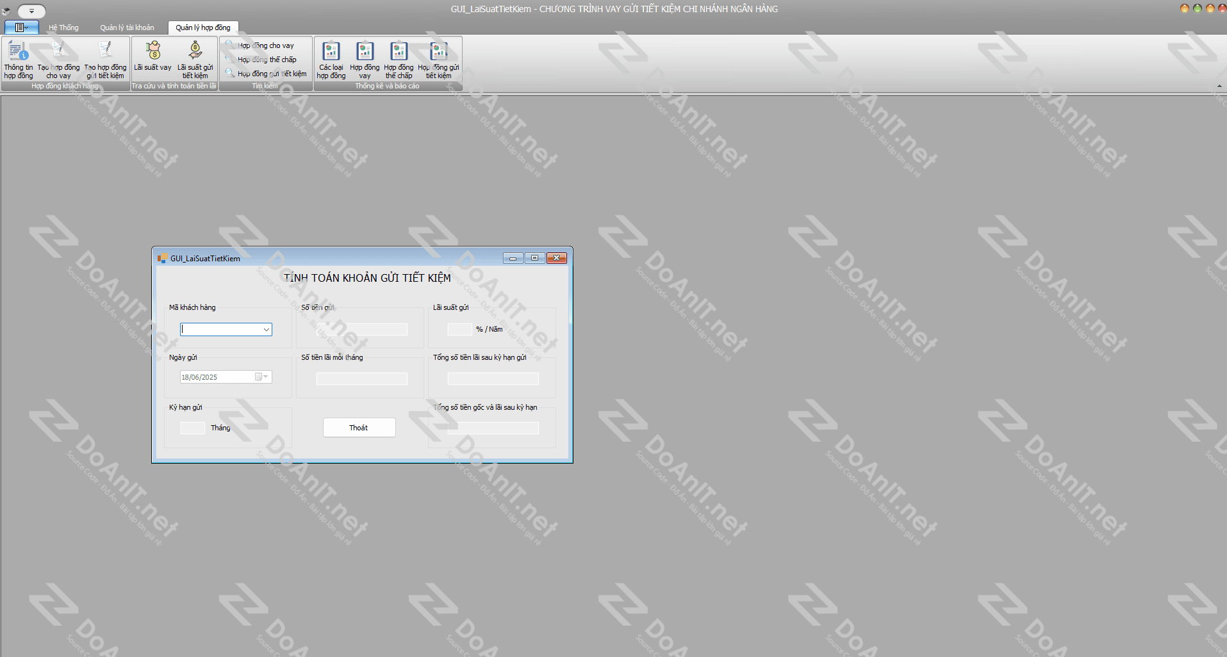The width and height of the screenshot is (1227, 657).
Task: Minimize the GUI_LaiSuatTietKiem child window
Action: click(513, 258)
